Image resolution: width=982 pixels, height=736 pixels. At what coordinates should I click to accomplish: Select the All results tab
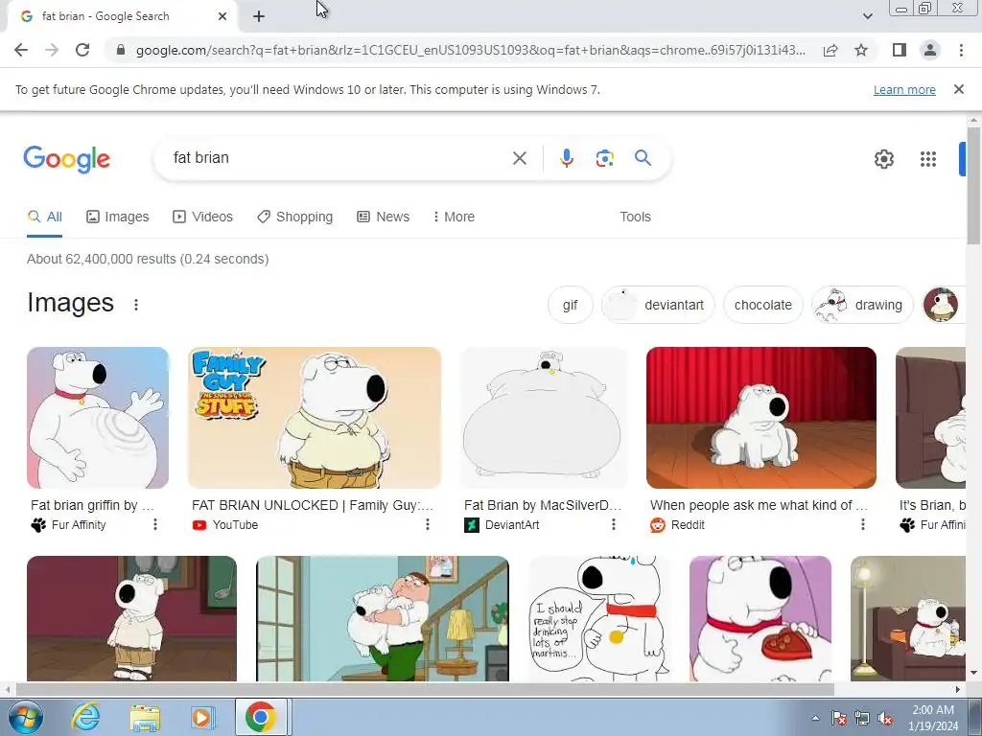44,218
